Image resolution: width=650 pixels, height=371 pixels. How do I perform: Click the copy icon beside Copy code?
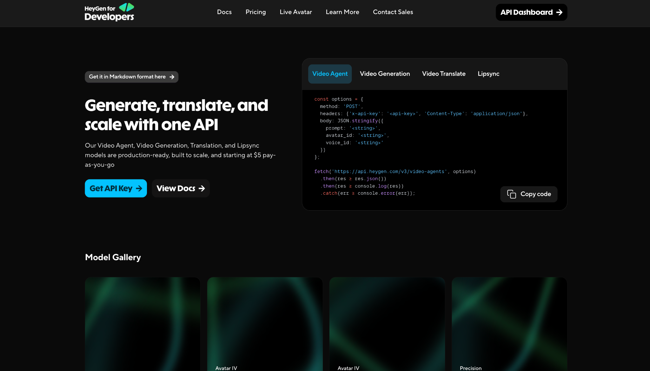click(511, 194)
